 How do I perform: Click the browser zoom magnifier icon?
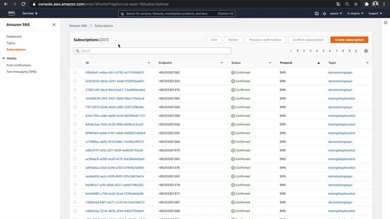coord(347,4)
